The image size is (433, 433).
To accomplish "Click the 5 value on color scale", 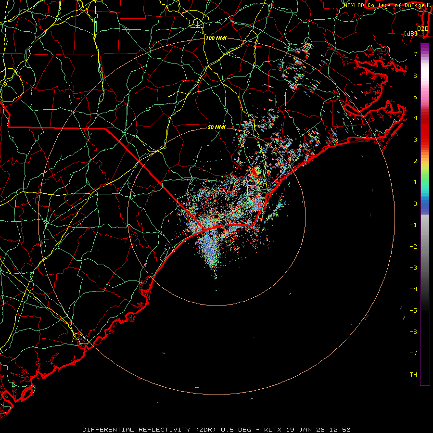I will point(415,97).
